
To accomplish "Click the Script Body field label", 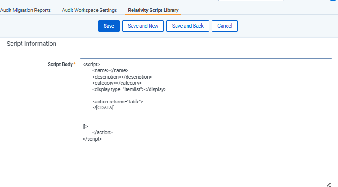I will (60, 64).
